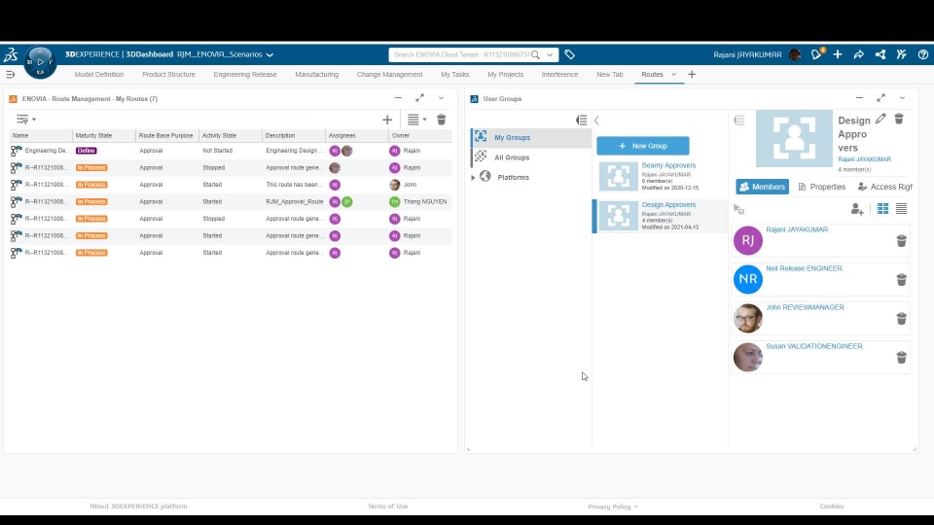Open the Properties tab of the group

point(821,187)
